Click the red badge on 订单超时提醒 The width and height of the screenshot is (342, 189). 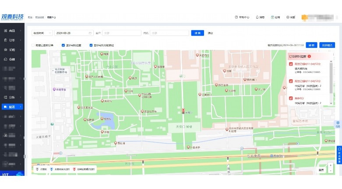(309, 57)
